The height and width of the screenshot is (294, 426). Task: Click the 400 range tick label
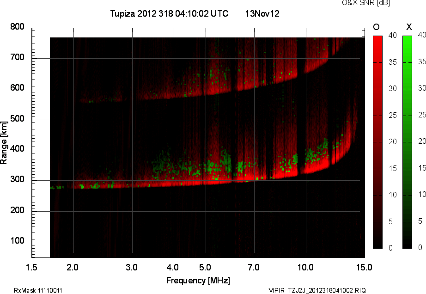17,149
